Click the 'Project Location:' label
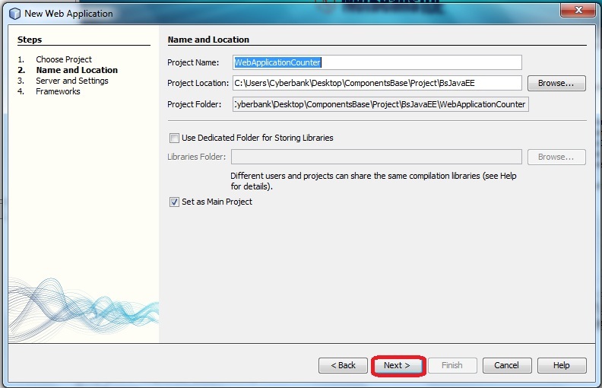Viewport: 602px width, 388px height. [198, 83]
